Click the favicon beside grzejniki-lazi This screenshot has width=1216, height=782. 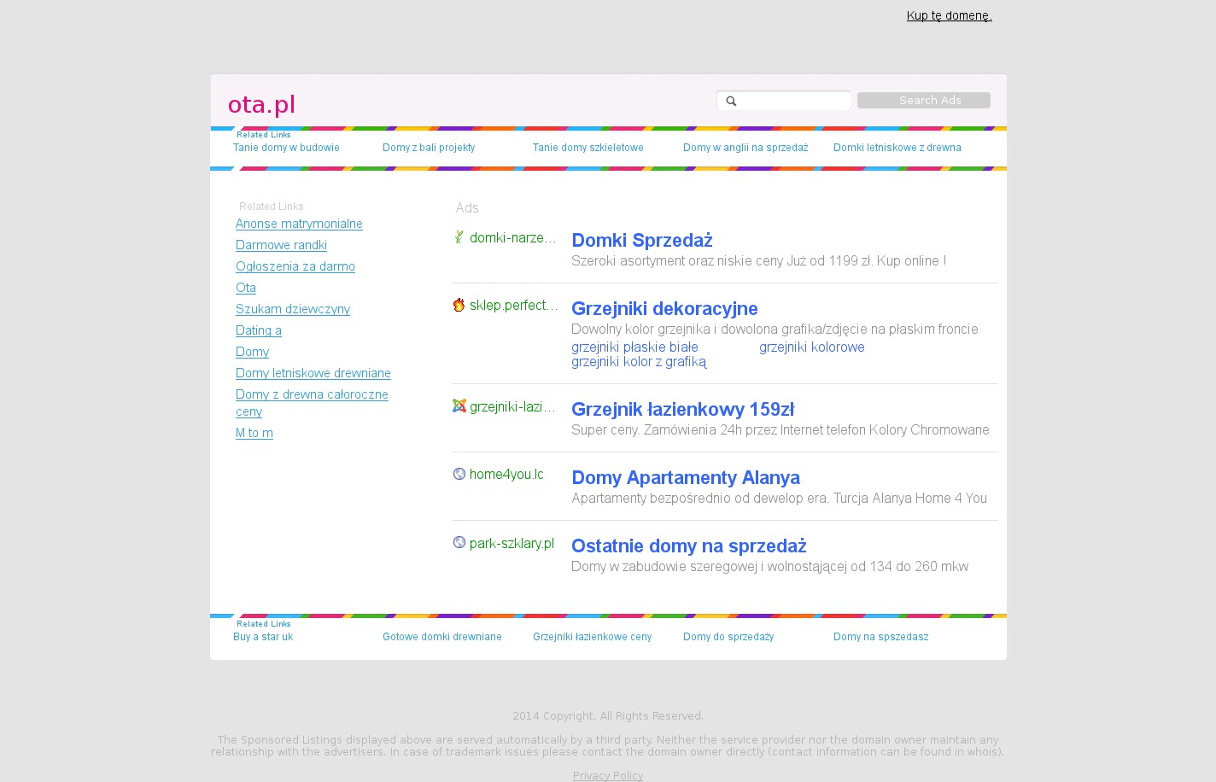459,406
